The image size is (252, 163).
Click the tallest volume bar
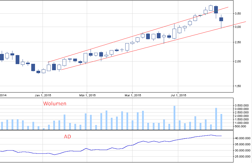(x=174, y=118)
